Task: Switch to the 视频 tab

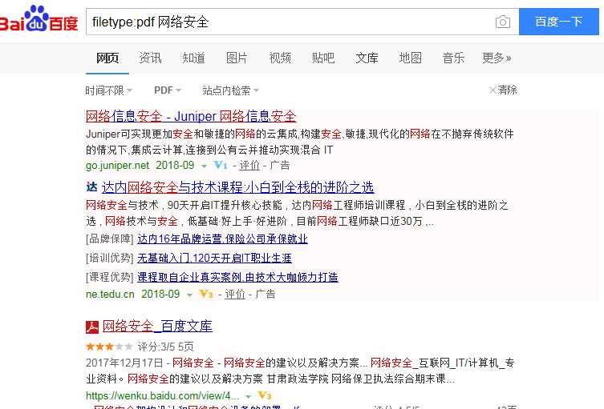Action: click(280, 58)
